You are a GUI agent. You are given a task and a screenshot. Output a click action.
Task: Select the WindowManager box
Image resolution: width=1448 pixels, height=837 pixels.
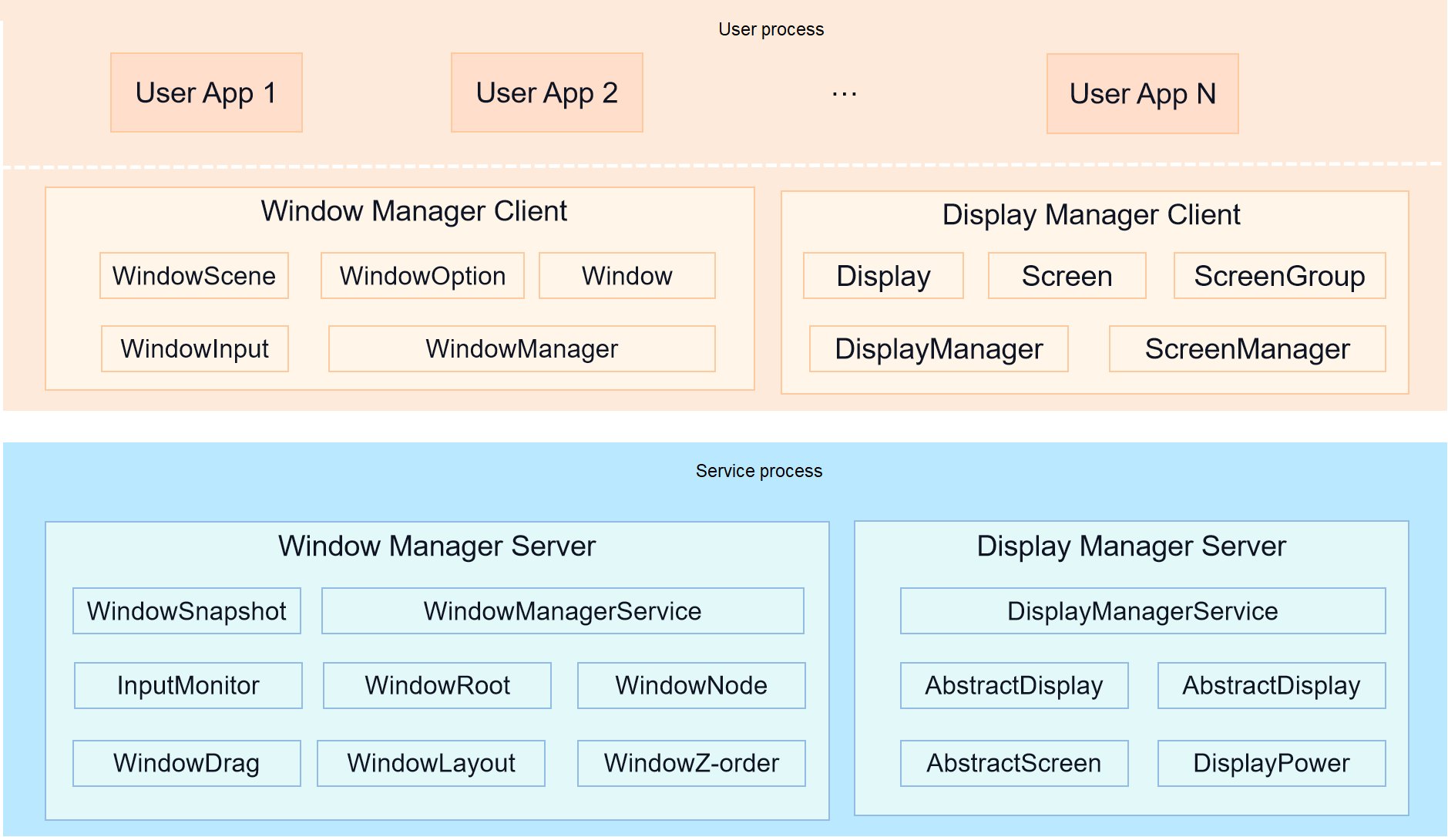(522, 348)
